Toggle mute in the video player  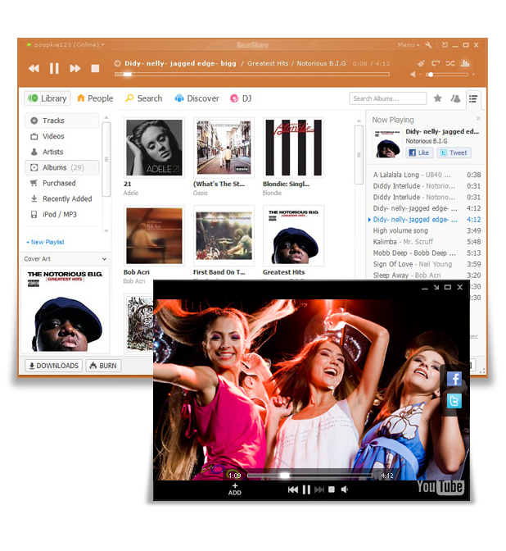point(345,490)
